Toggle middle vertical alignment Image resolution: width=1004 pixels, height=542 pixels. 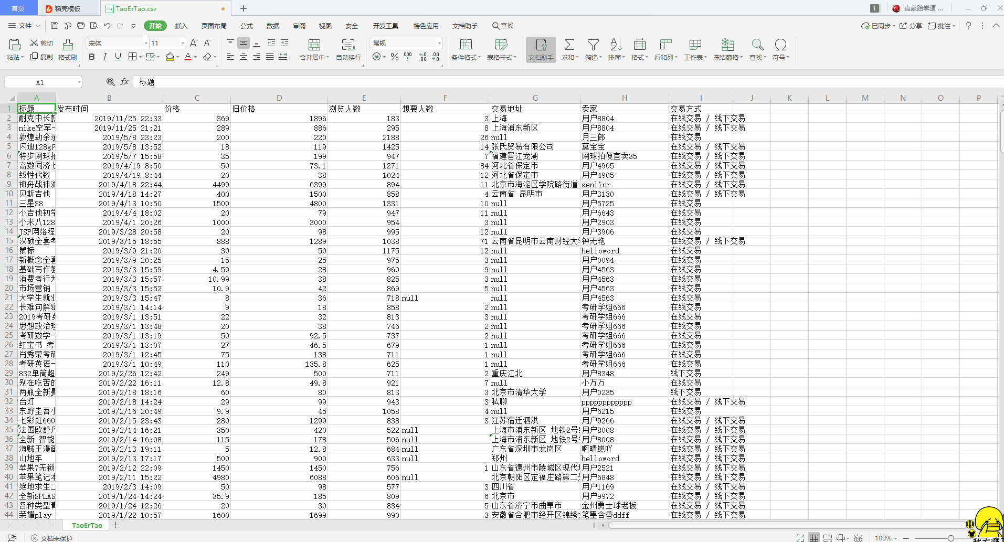pyautogui.click(x=244, y=43)
